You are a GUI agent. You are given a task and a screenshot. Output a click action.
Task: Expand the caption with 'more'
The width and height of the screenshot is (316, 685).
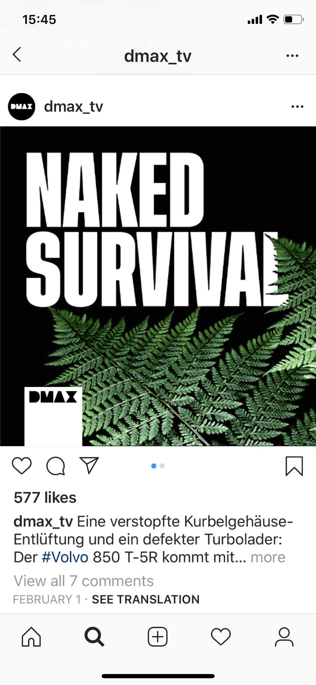pos(268,557)
